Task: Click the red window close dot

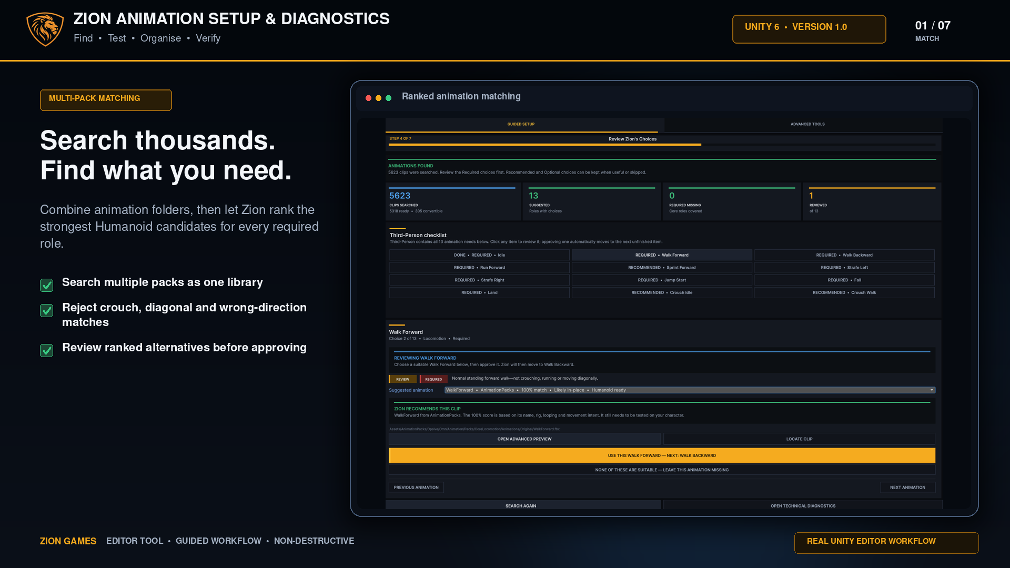Action: [x=369, y=98]
